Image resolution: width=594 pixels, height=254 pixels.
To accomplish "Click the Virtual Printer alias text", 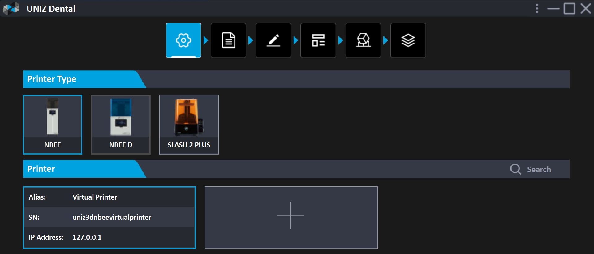I will (95, 197).
